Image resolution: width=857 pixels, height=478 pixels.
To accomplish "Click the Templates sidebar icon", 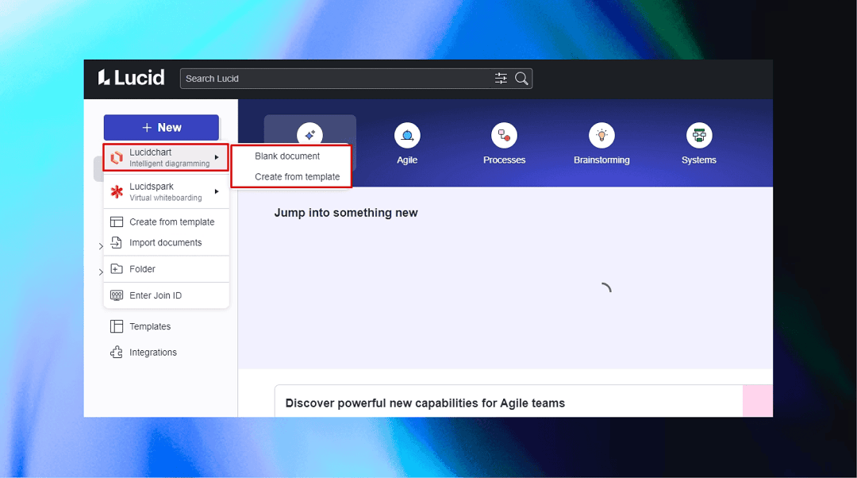I will click(117, 326).
